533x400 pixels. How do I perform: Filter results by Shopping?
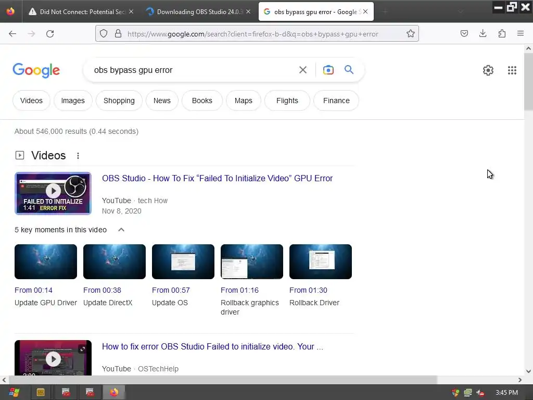119,101
